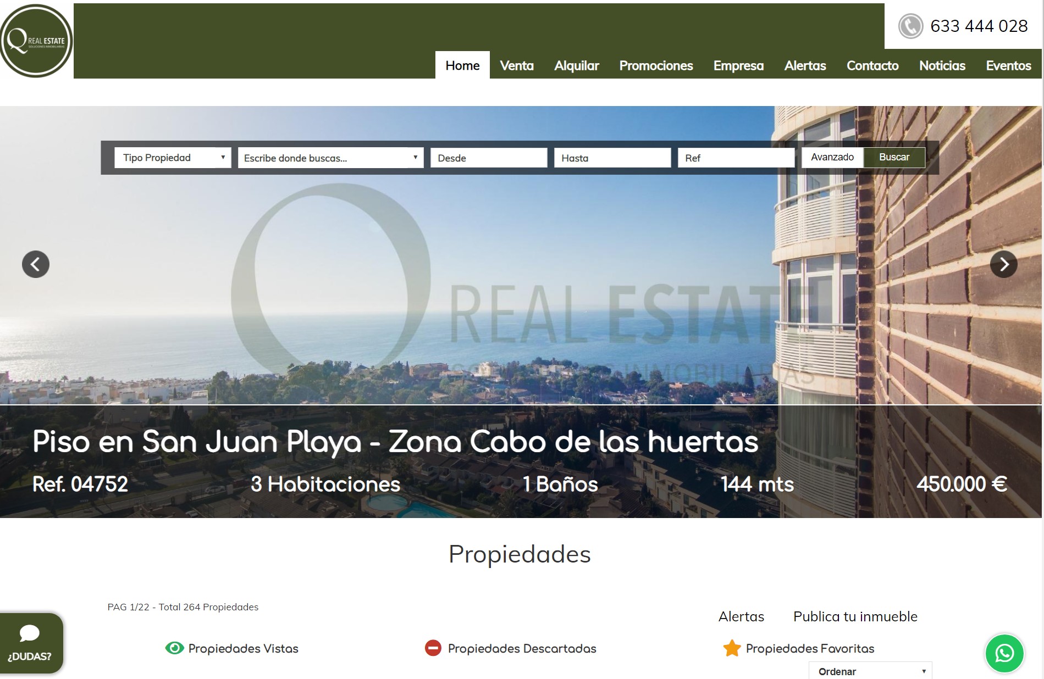Viewport: 1044px width, 679px height.
Task: Expand the Ordenar sort dropdown
Action: click(870, 671)
